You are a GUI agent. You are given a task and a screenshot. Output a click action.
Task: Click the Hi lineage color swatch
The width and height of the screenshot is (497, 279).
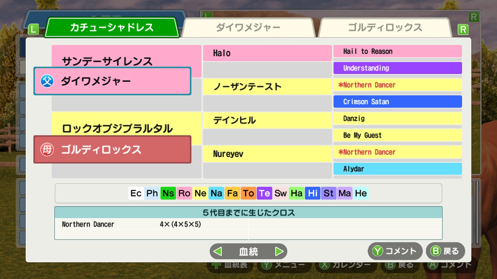tap(313, 193)
